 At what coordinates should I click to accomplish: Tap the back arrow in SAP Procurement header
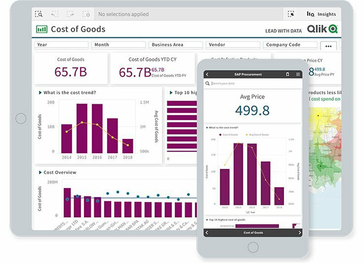point(207,74)
